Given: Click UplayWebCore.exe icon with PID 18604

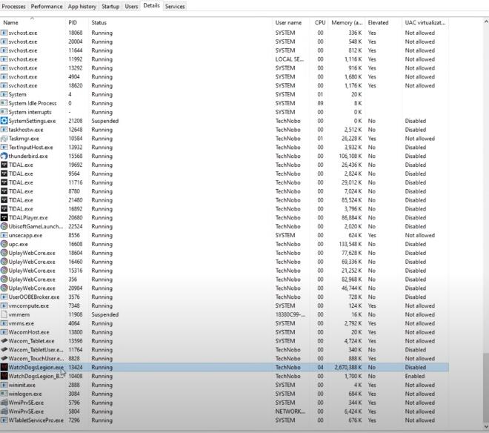Looking at the screenshot, I should pos(4,253).
